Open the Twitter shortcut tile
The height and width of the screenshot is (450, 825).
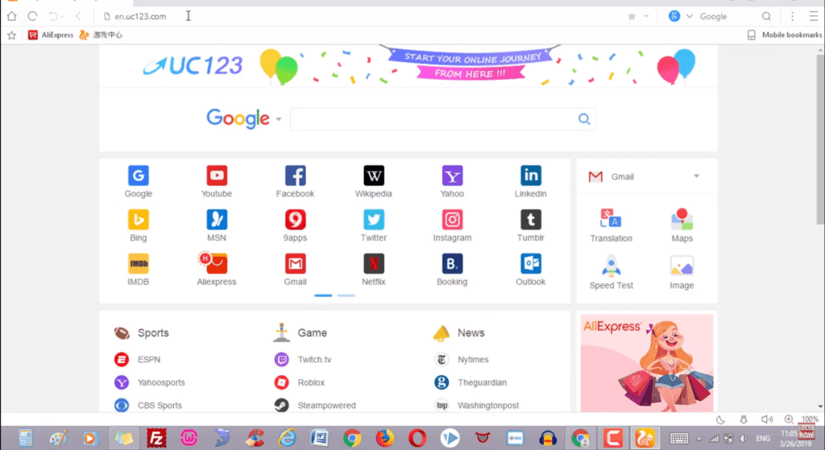pyautogui.click(x=374, y=225)
